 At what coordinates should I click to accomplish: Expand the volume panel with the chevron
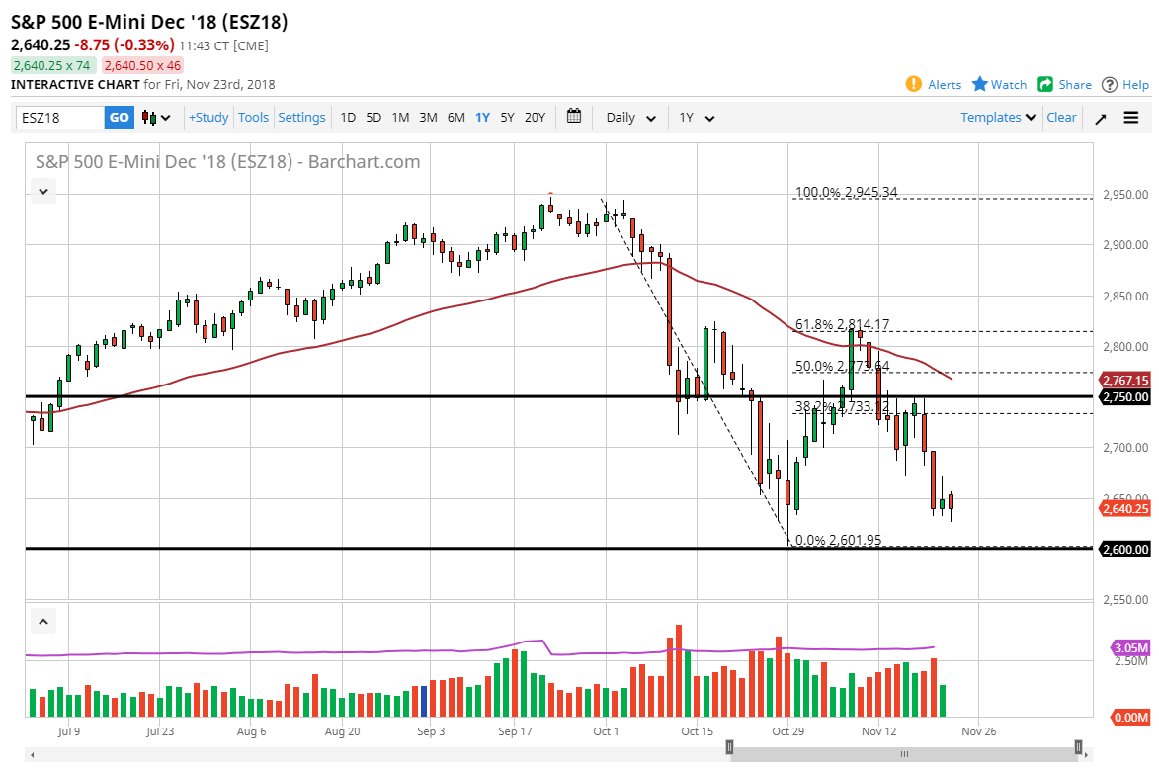tap(42, 621)
